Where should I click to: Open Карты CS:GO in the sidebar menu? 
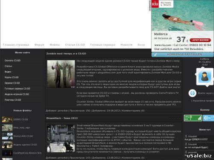(12, 77)
